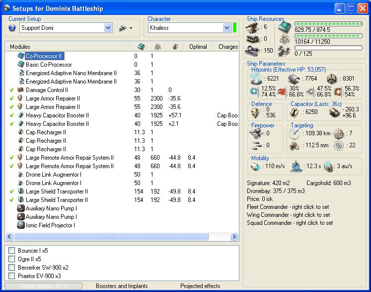Image resolution: width=371 pixels, height=292 pixels.
Task: Check the Ogre II x5 drones box
Action: click(x=12, y=259)
